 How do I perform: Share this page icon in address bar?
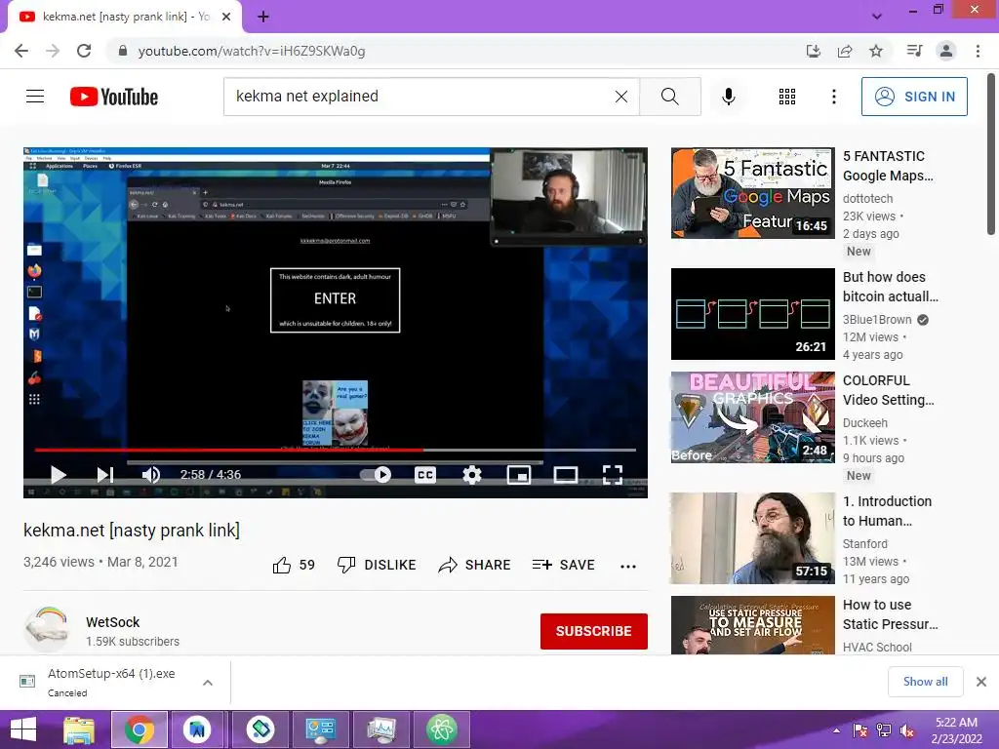(x=845, y=51)
